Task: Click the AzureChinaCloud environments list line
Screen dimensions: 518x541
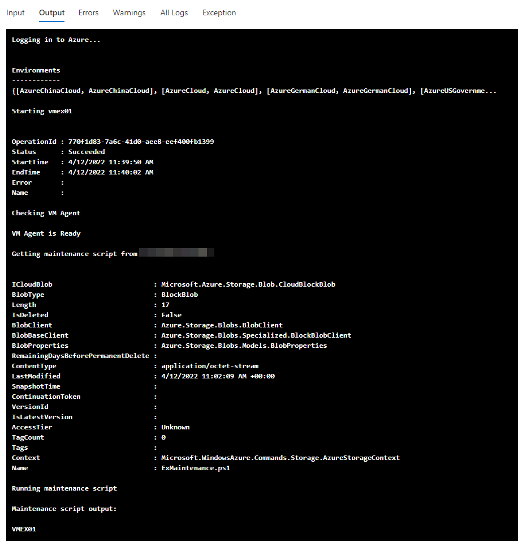Action: [254, 91]
